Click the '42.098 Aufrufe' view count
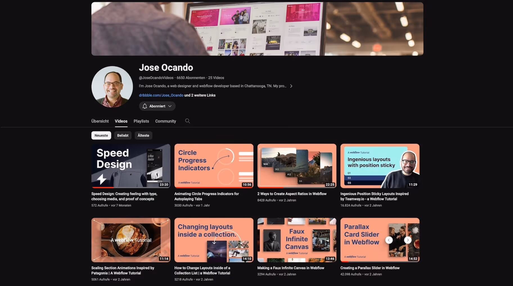This screenshot has height=286, width=513. click(351, 274)
